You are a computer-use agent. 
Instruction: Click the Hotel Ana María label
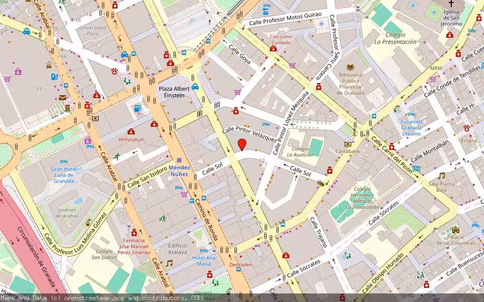[204, 261]
